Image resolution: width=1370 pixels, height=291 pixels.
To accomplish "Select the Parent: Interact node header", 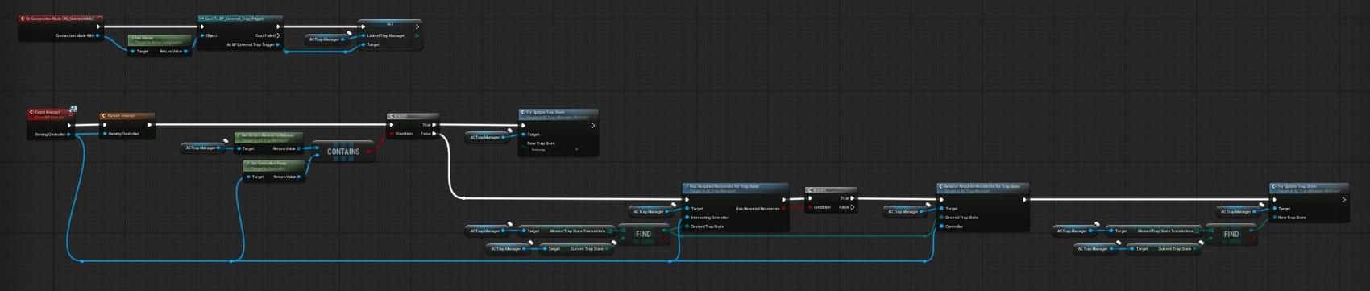I will click(127, 116).
